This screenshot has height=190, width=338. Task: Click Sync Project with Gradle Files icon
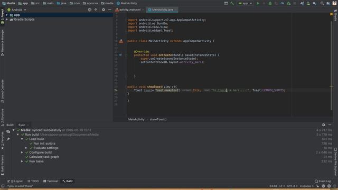click(x=302, y=3)
